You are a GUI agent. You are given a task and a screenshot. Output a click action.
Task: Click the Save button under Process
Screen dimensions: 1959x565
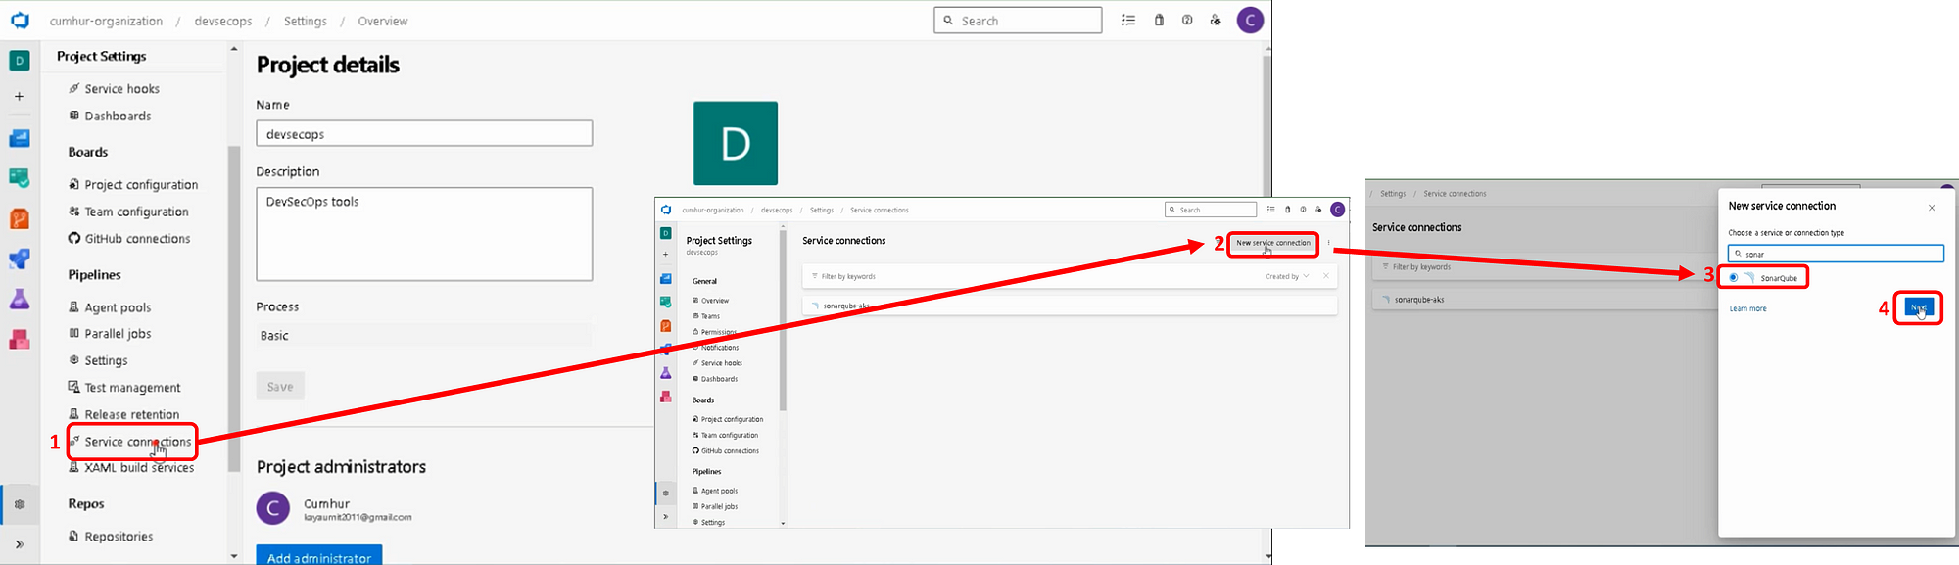pyautogui.click(x=280, y=386)
